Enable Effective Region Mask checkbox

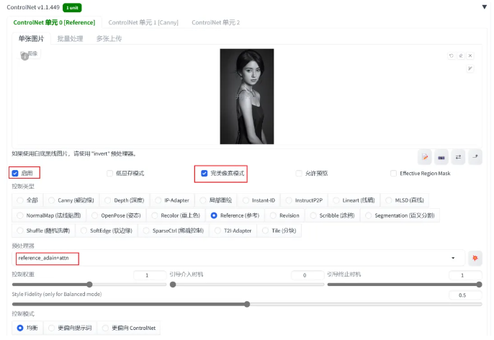click(393, 173)
